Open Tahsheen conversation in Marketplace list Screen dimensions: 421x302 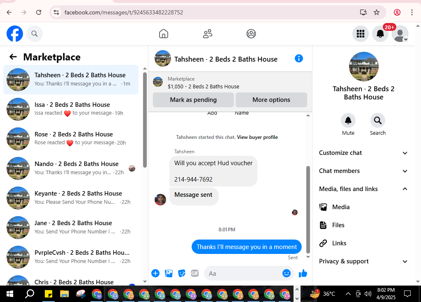(x=71, y=79)
